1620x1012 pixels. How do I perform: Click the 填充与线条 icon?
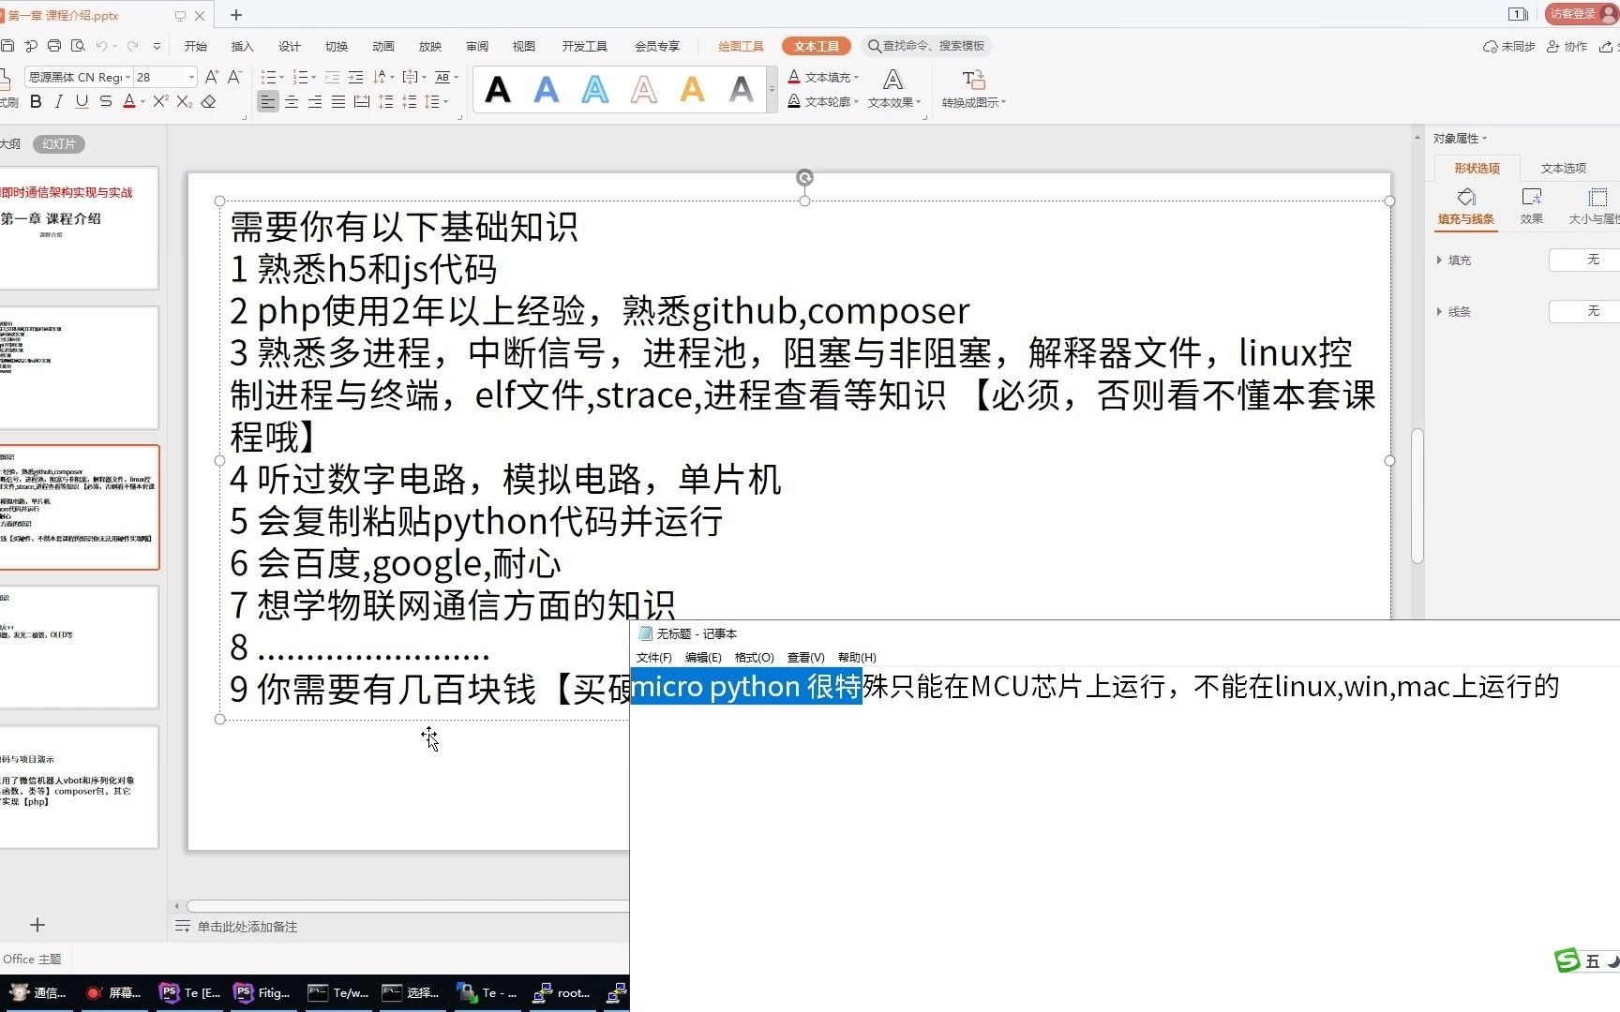1466,207
